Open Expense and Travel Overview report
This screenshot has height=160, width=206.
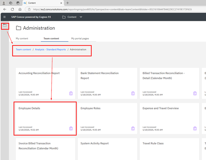(x=169, y=118)
